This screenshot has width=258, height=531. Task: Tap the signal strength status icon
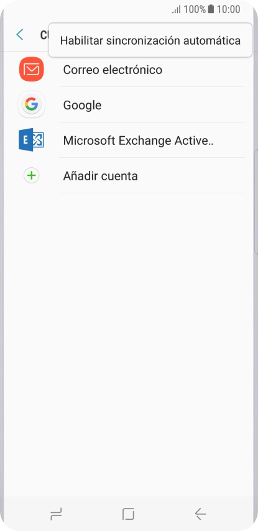[x=176, y=9]
